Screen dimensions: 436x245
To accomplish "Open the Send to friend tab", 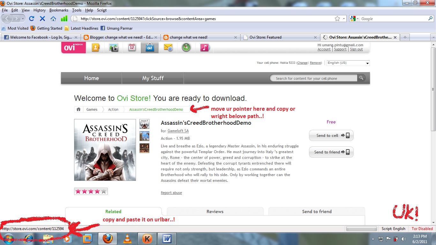I will coord(317,212).
